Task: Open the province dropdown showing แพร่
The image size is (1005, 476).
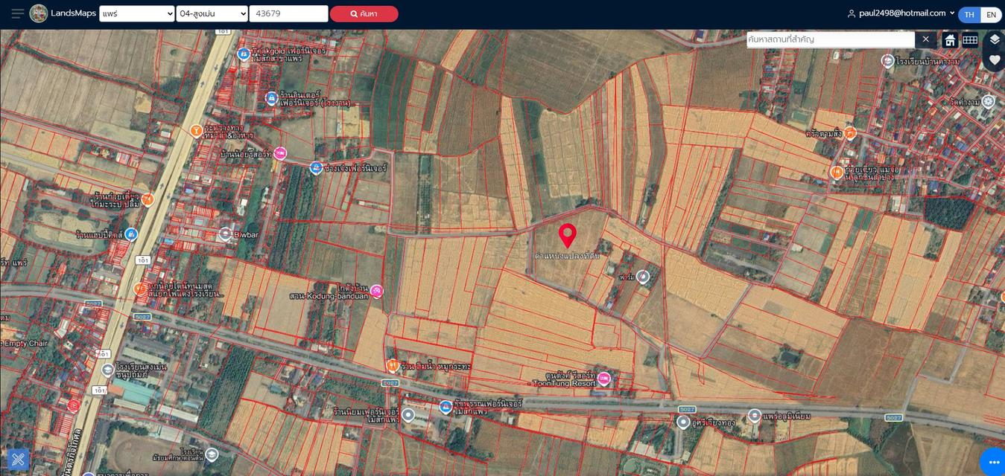Action: point(137,13)
